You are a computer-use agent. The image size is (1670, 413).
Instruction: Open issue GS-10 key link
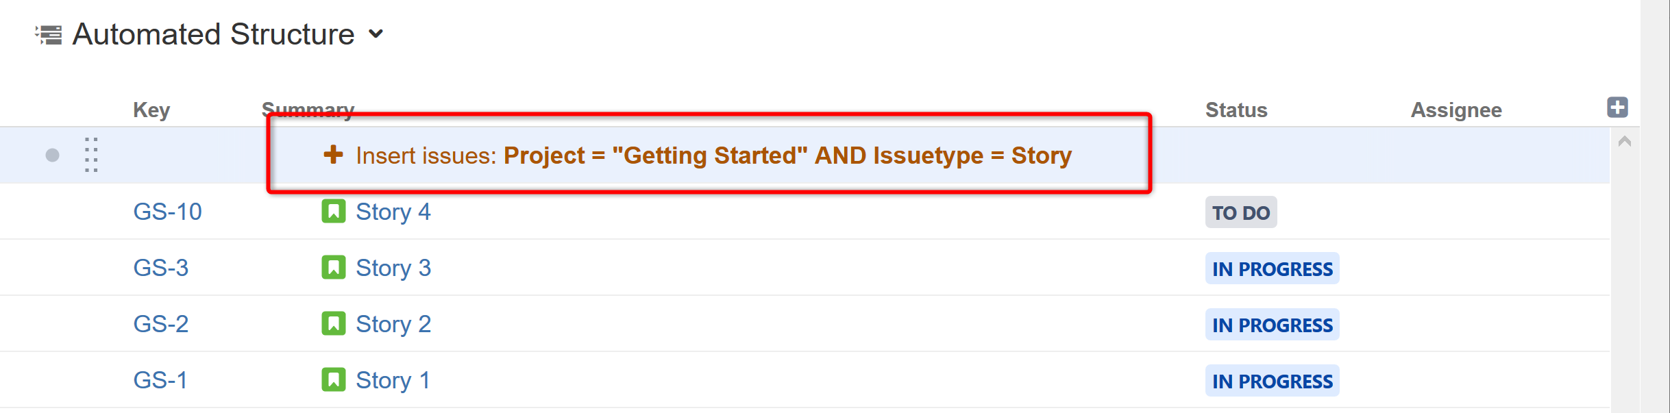[167, 212]
